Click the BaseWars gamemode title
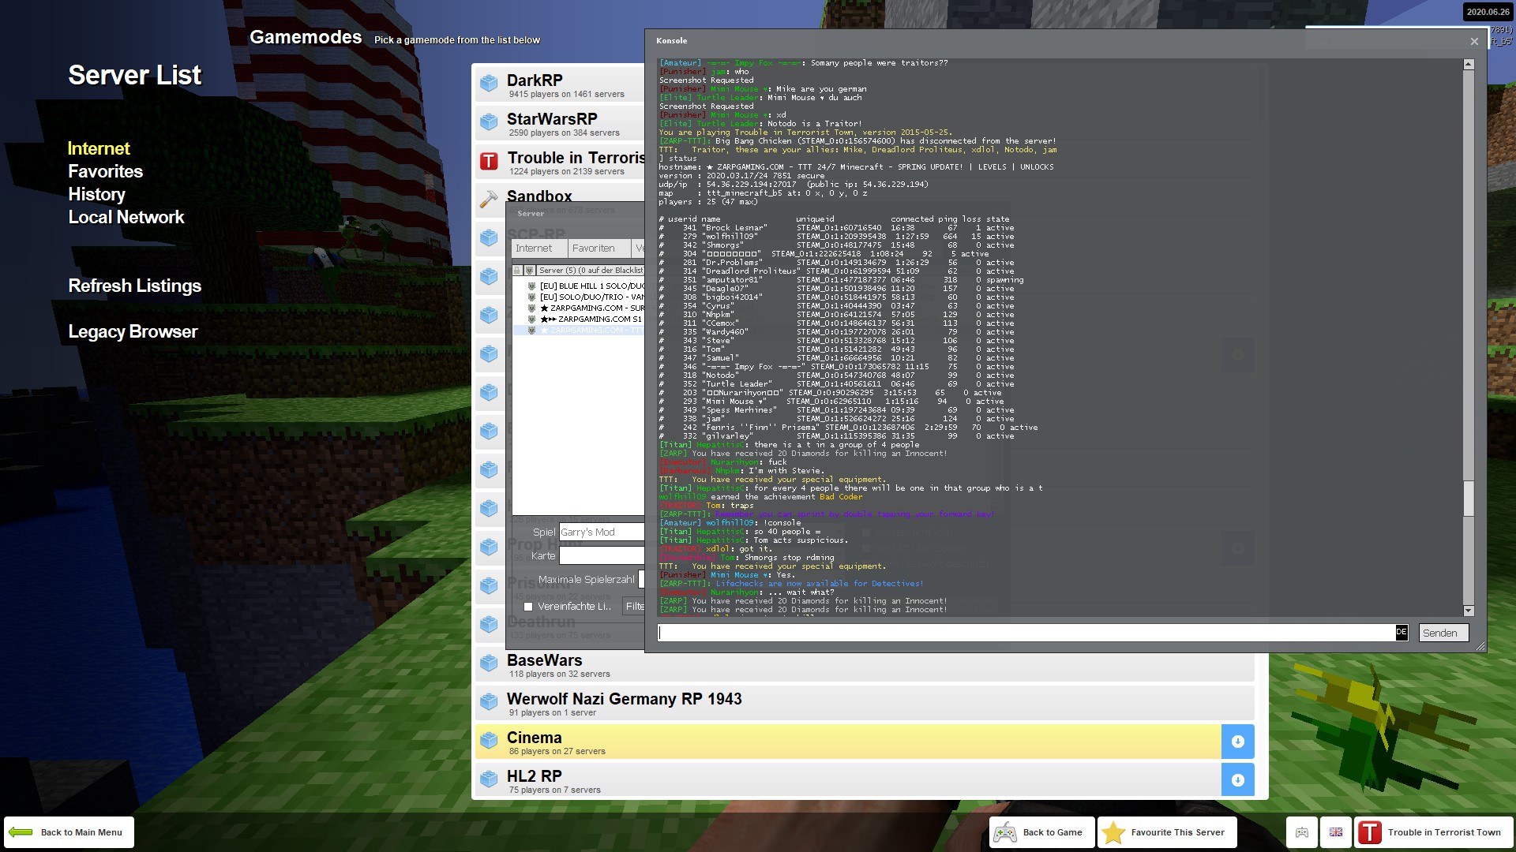Image resolution: width=1516 pixels, height=852 pixels. click(x=544, y=660)
